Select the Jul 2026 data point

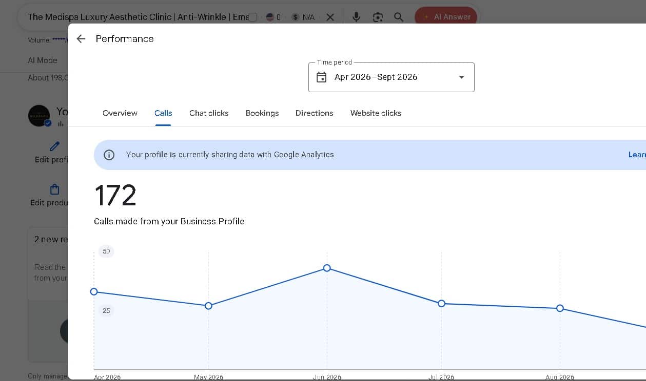[x=441, y=304]
